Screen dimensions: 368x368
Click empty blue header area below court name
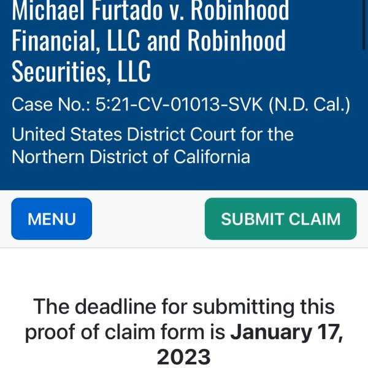[184, 177]
